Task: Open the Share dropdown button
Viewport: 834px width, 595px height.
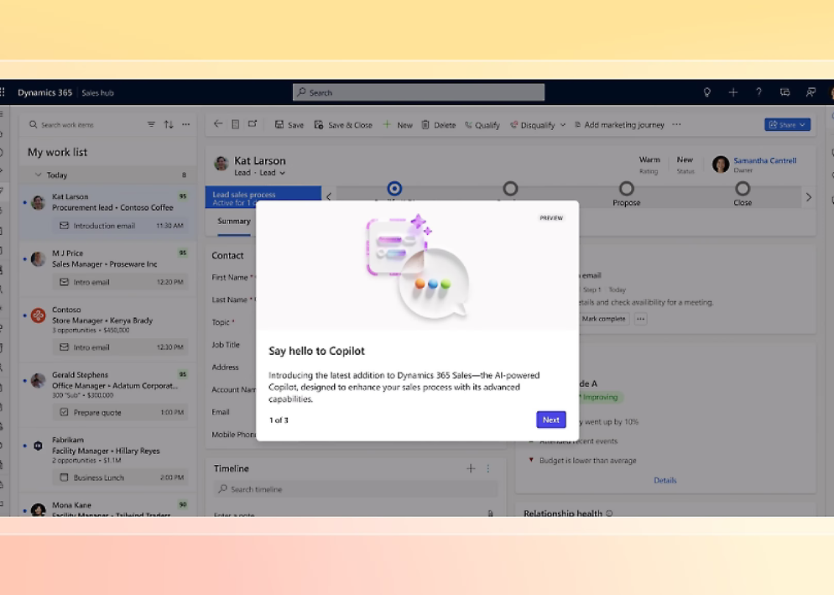Action: [787, 124]
